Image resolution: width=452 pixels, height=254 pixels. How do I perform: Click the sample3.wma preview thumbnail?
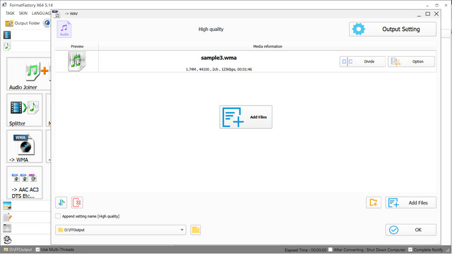tap(77, 61)
